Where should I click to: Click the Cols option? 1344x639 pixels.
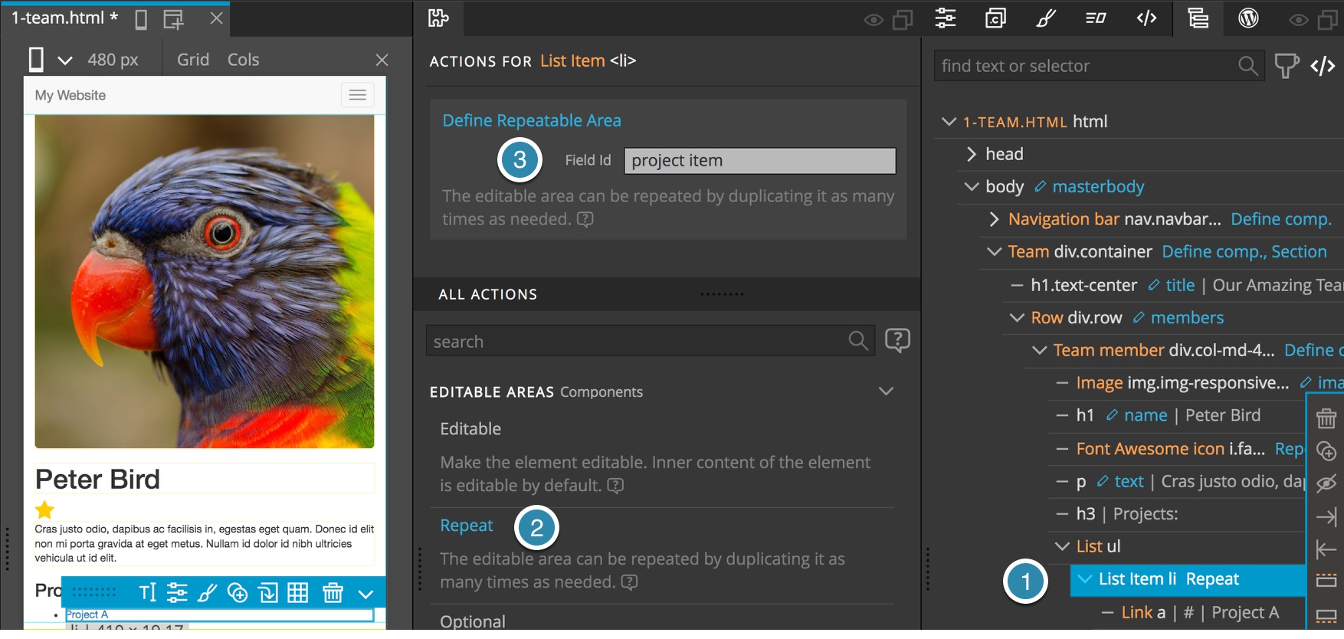(x=243, y=60)
